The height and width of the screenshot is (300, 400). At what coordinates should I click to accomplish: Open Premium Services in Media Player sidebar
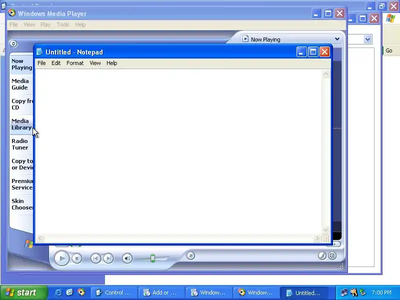point(21,184)
